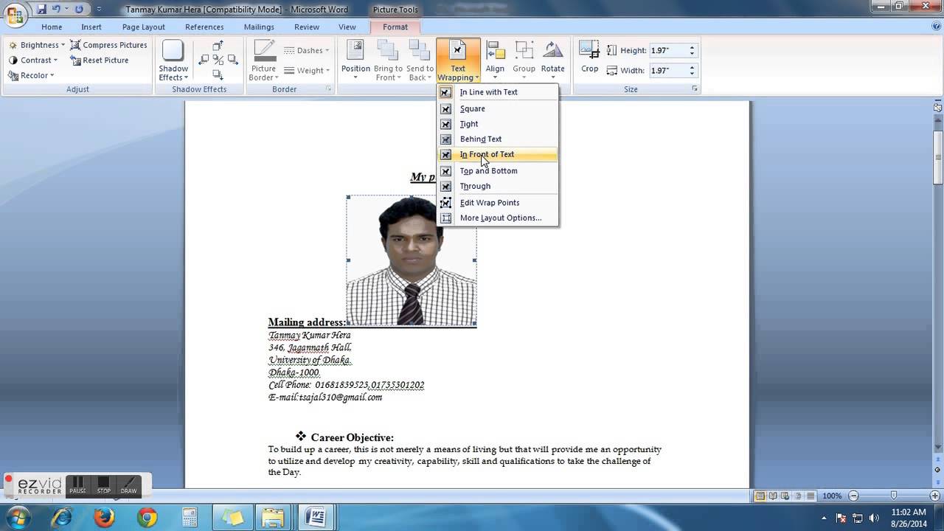Choose Top and Bottom wrapping
This screenshot has height=531, width=944.
pos(498,170)
